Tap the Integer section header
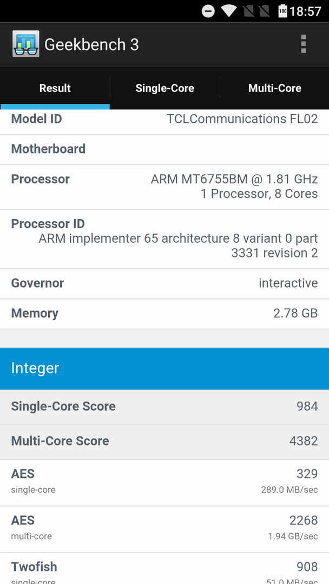 [164, 368]
